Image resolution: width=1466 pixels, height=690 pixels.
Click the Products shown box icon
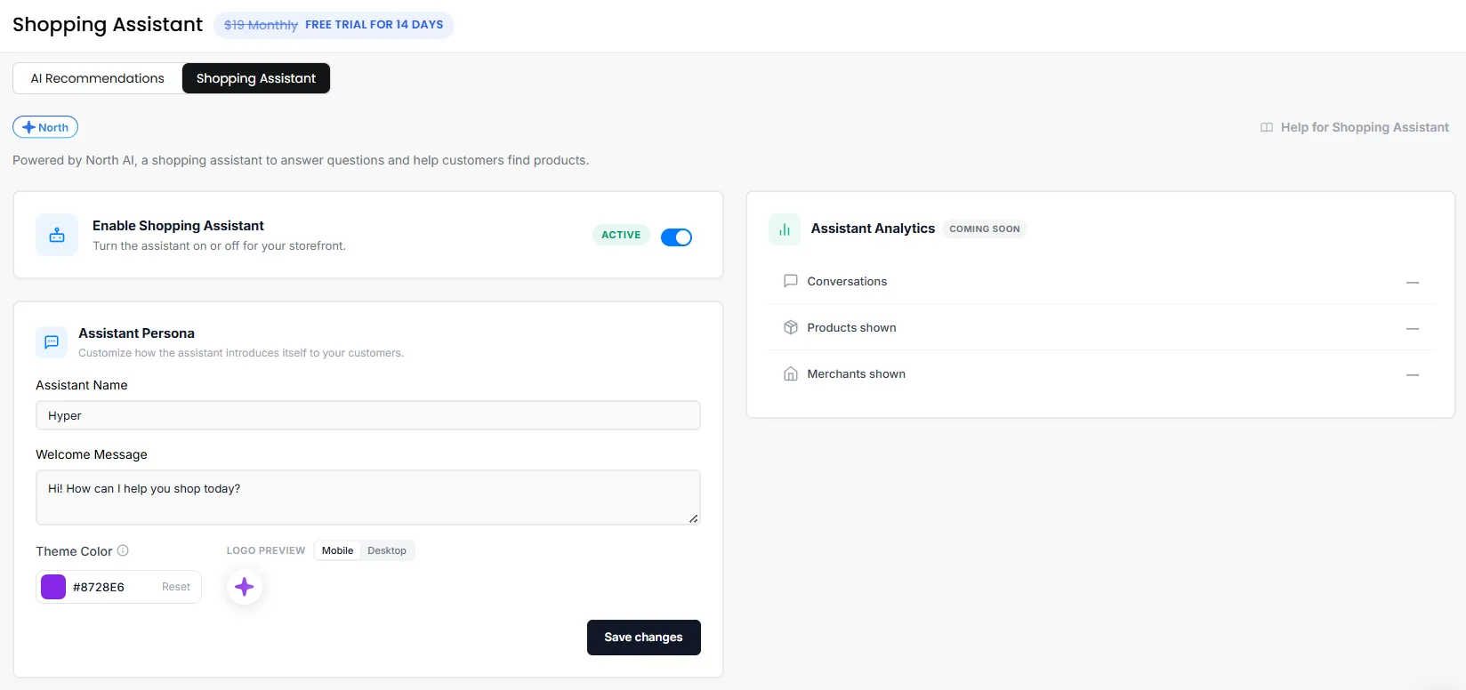point(790,327)
